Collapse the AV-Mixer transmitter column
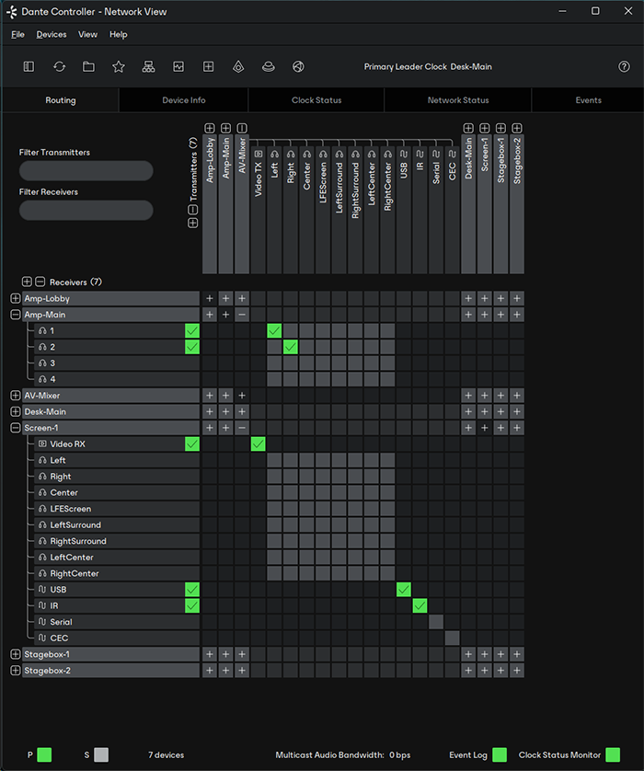The image size is (644, 771). point(242,128)
